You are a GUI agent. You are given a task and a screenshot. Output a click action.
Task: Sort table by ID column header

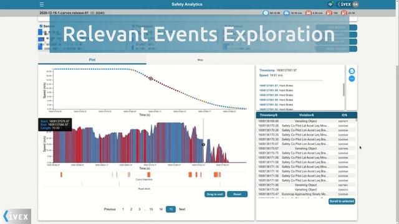click(x=344, y=115)
